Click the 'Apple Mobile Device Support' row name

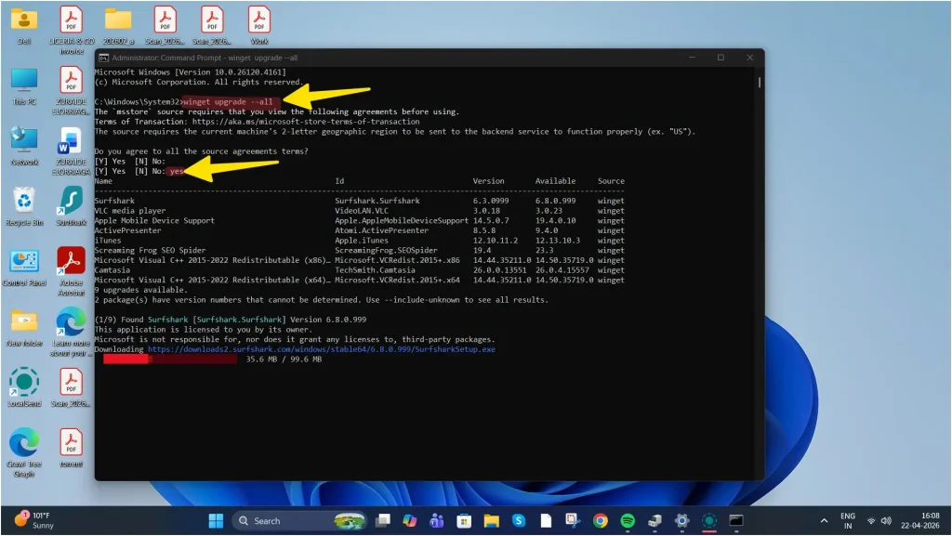(154, 221)
